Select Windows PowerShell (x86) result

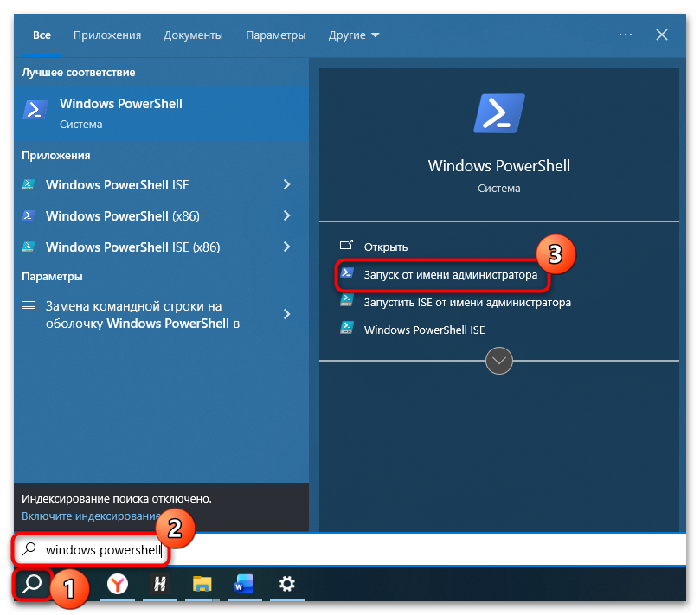click(x=122, y=216)
